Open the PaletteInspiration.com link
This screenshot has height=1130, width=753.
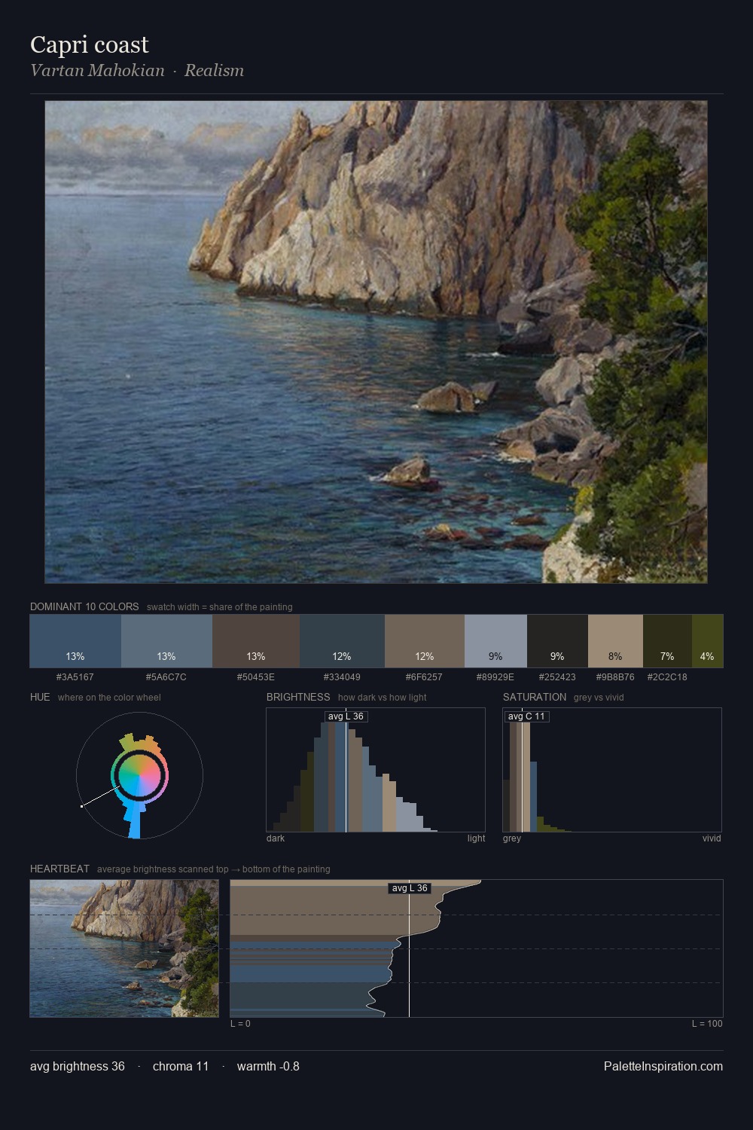[663, 1066]
